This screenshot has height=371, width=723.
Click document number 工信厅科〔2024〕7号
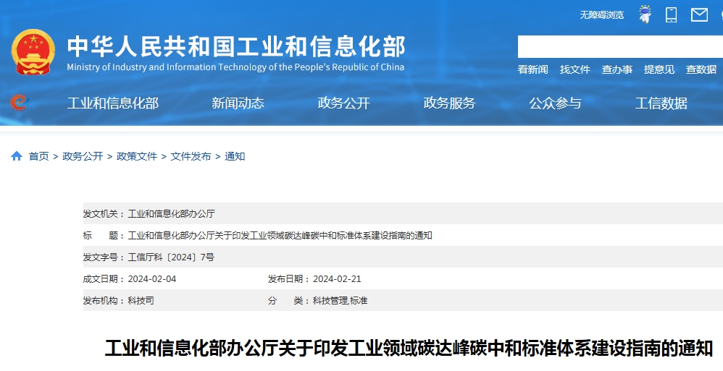171,257
